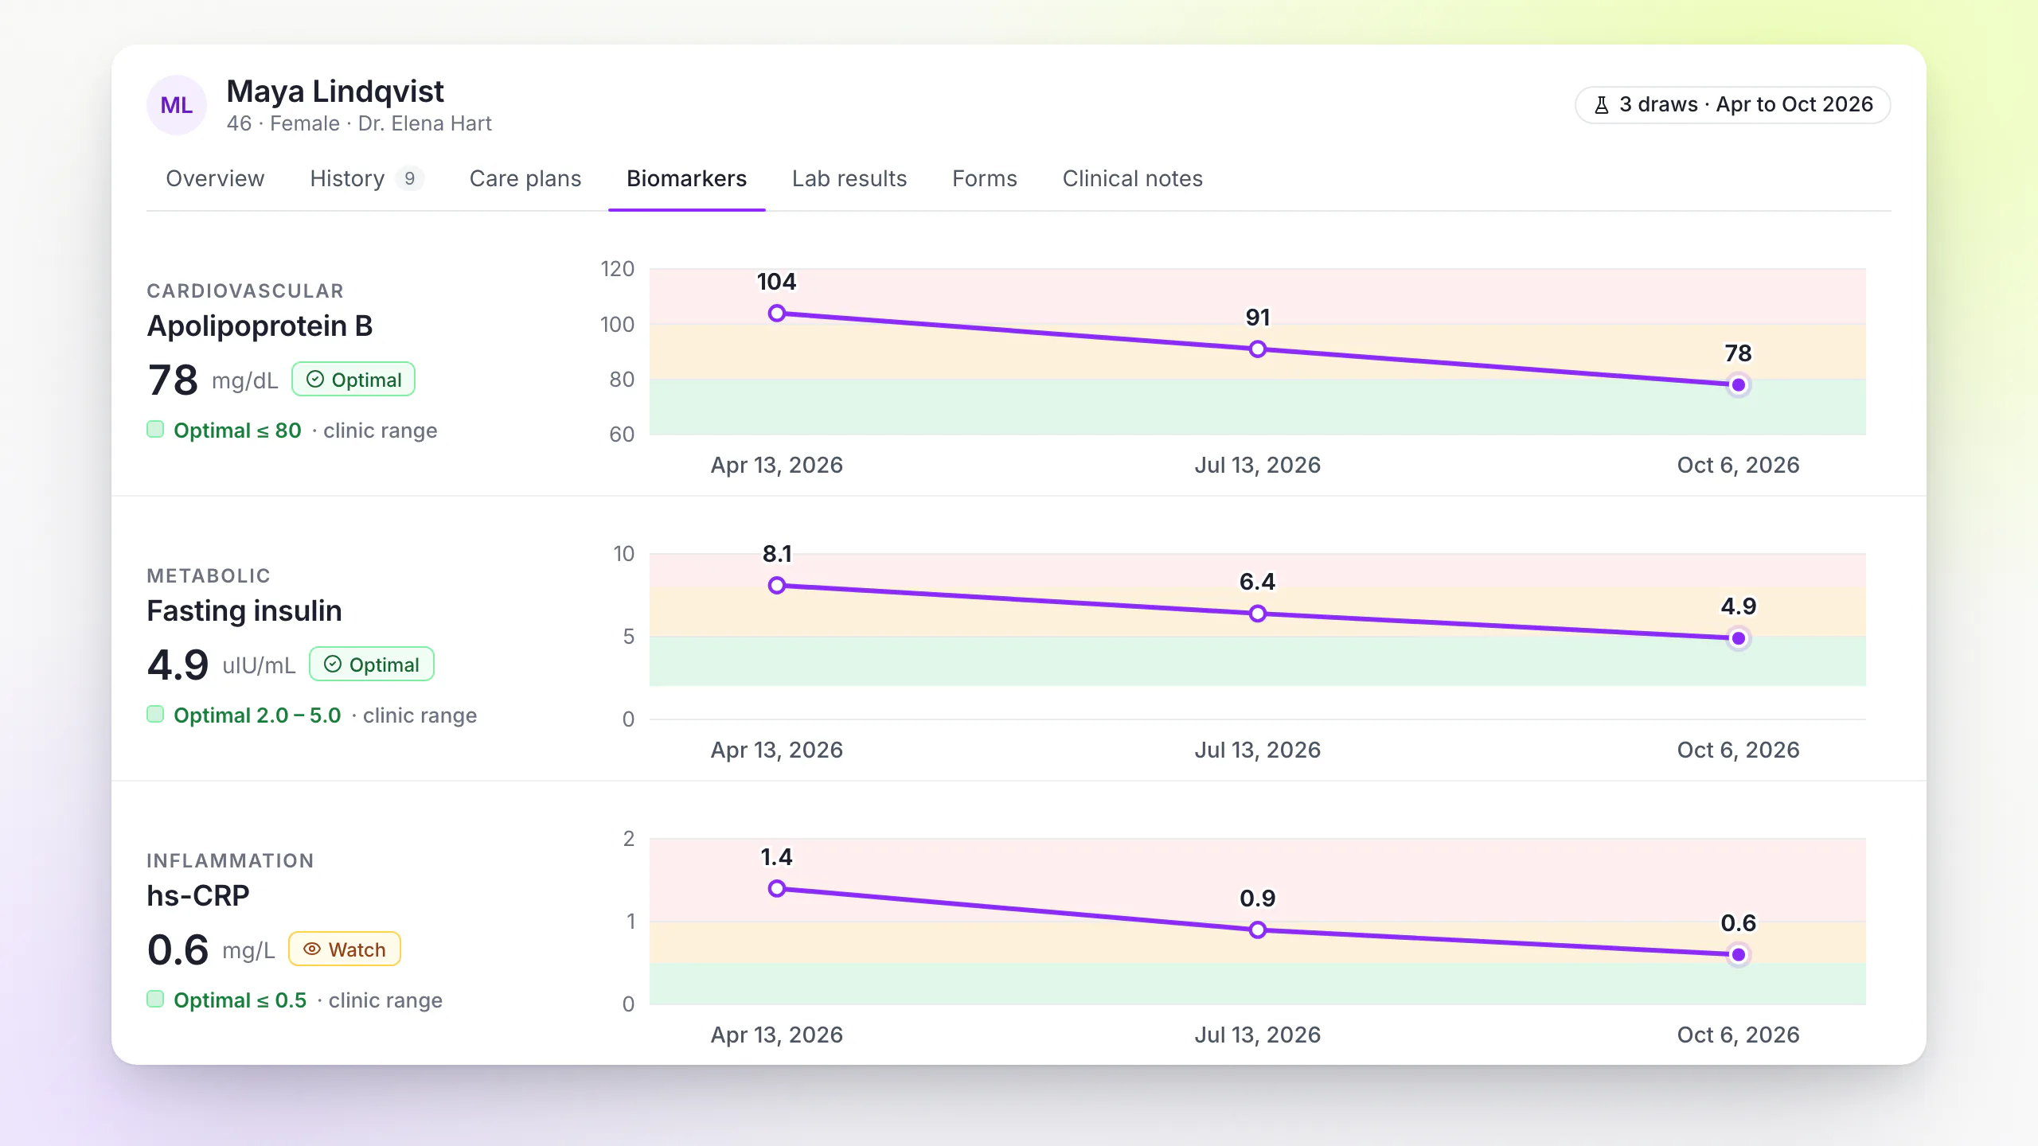Image resolution: width=2038 pixels, height=1146 pixels.
Task: Click the hs-CRP heading
Action: tap(198, 896)
